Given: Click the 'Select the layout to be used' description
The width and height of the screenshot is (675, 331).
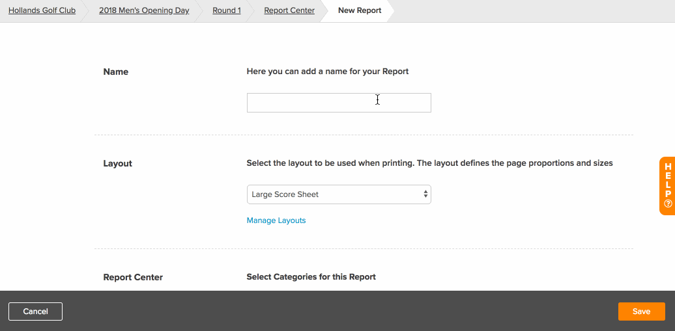Looking at the screenshot, I should coord(429,163).
